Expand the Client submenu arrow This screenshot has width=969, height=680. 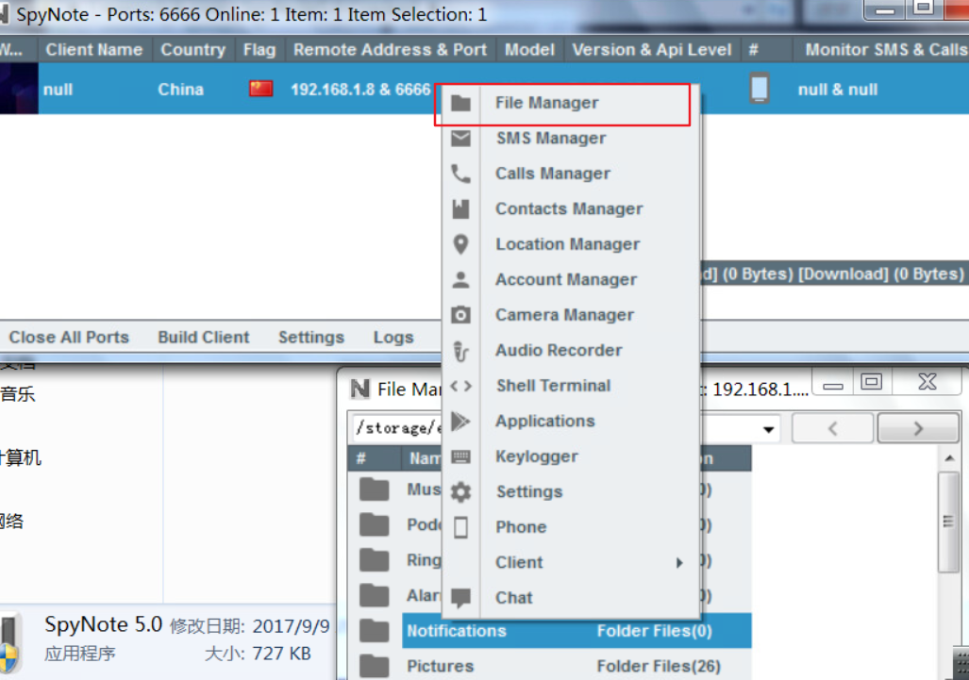coord(679,563)
